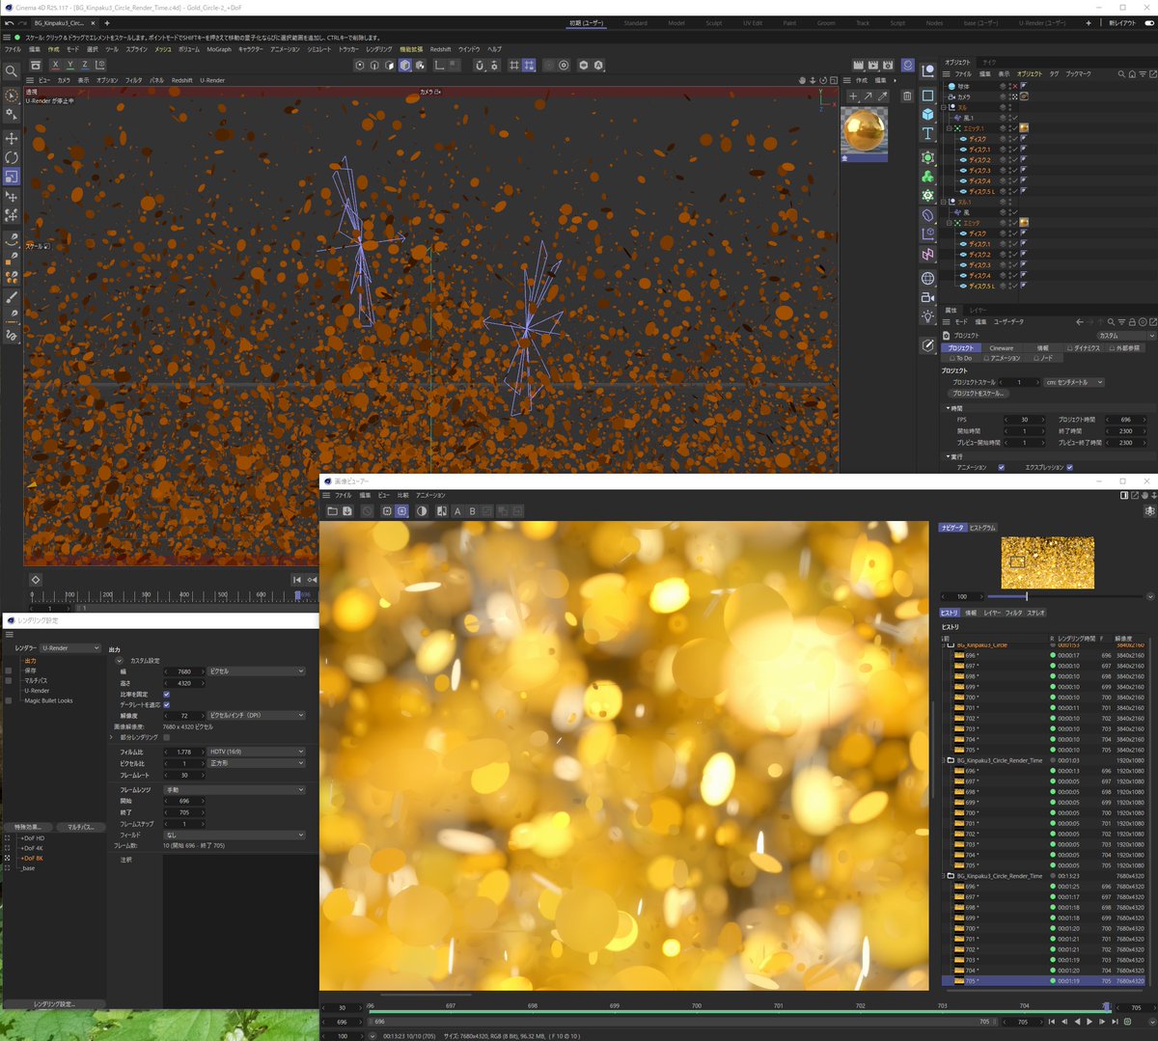The width and height of the screenshot is (1158, 1041).
Task: Enable 部分レンダリング checkbox
Action: pos(166,737)
